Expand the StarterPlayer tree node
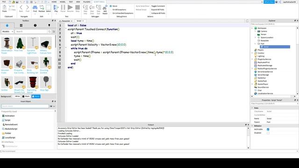The width and height of the screenshot is (299, 168). click(x=252, y=84)
